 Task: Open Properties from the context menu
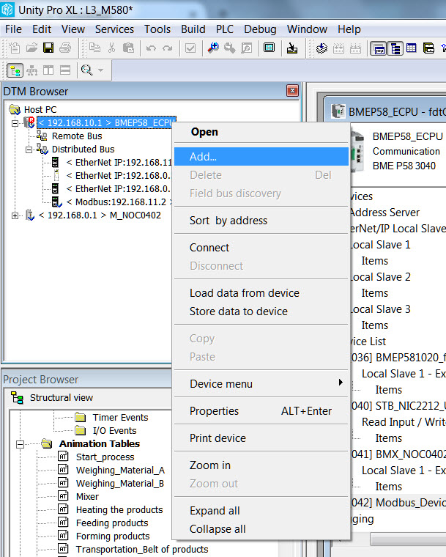click(261, 411)
